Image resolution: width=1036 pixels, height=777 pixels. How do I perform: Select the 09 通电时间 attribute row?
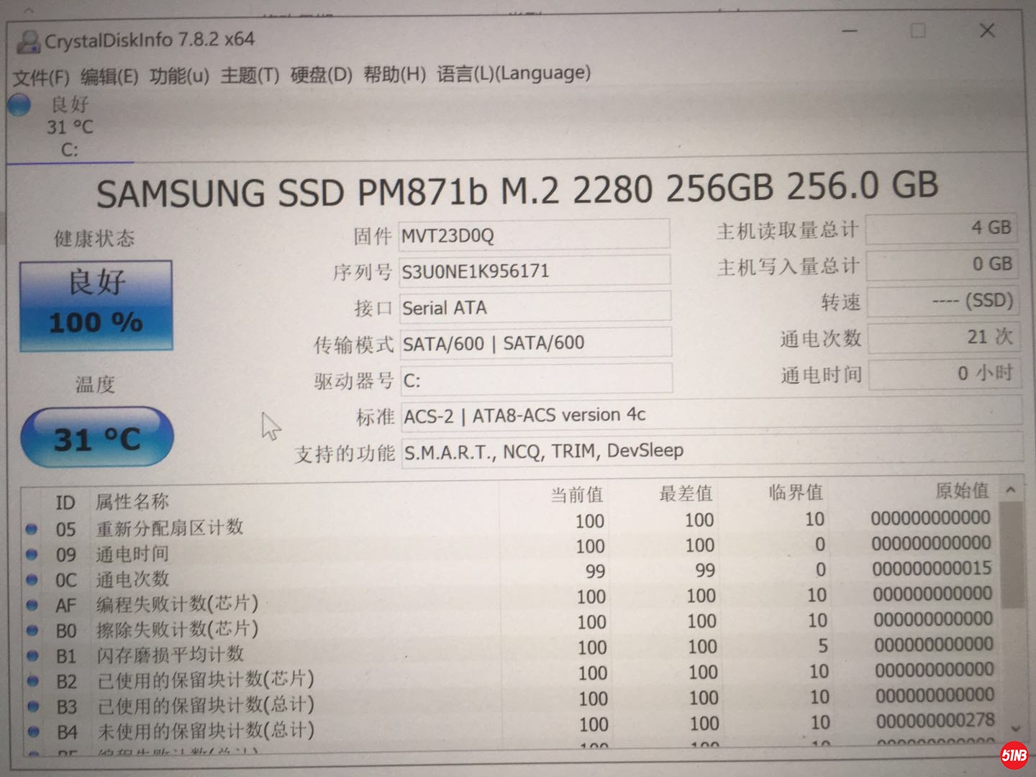pos(288,553)
